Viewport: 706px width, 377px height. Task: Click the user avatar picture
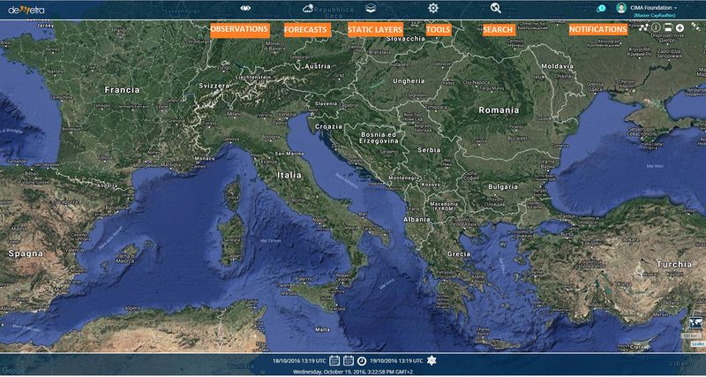[x=621, y=8]
